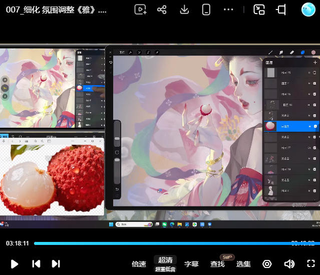The image size is (320, 275).
Task: Enable visibility checkbox of 图层 15 layer
Action: [x=314, y=73]
